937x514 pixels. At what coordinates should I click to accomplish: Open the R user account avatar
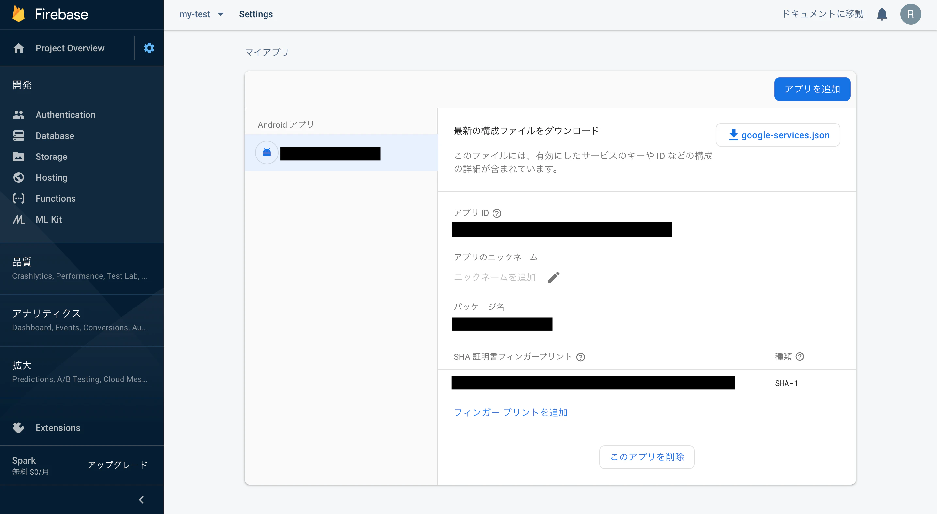(x=911, y=14)
